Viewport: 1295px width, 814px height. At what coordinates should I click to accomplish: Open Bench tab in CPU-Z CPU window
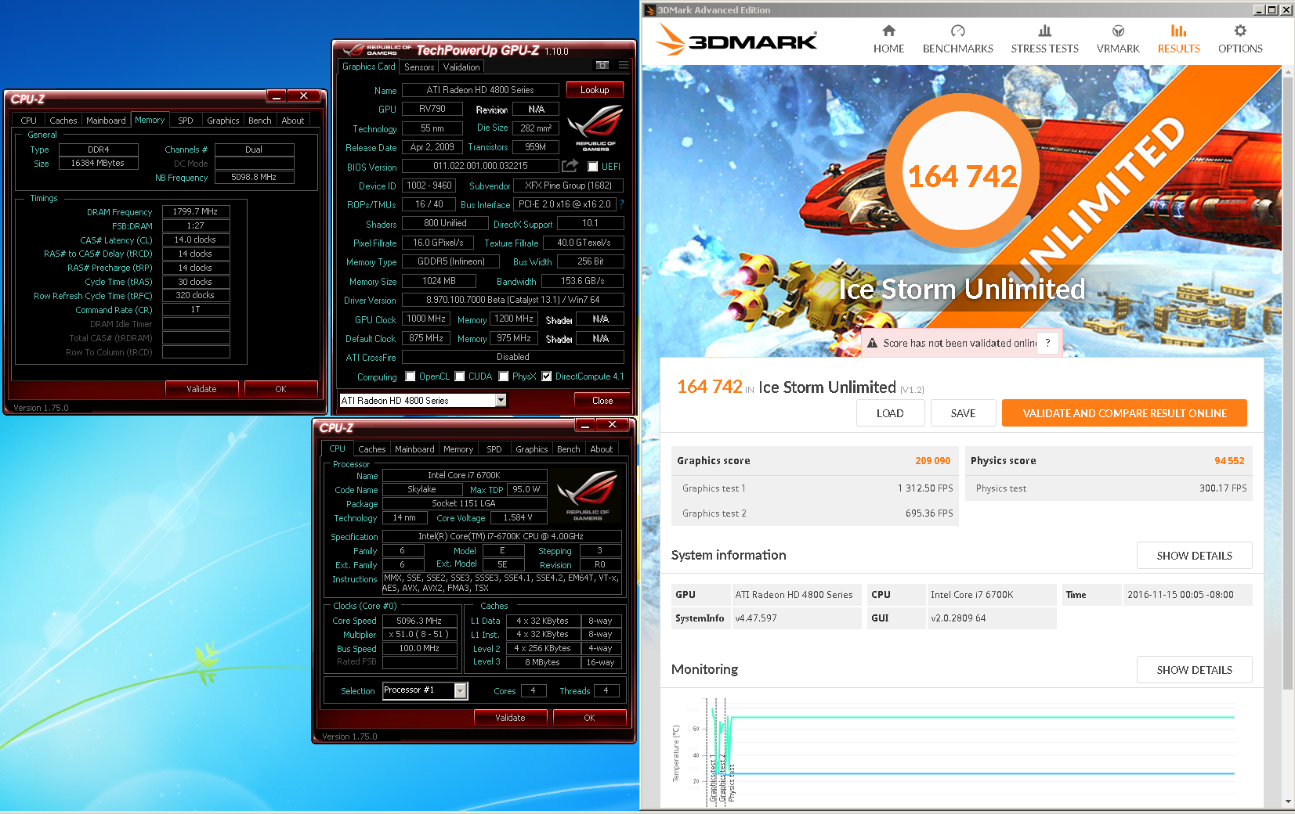[569, 449]
